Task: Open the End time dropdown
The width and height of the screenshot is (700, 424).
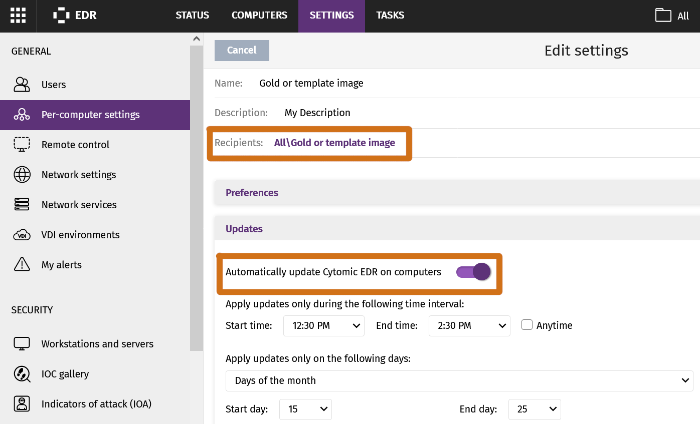Action: 469,325
